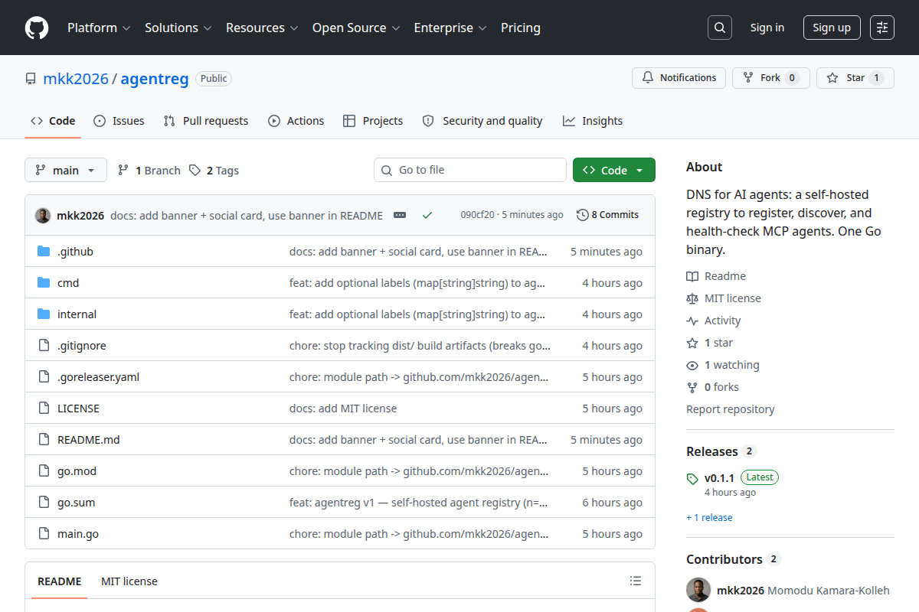Expand the Open Source menu

tap(356, 28)
